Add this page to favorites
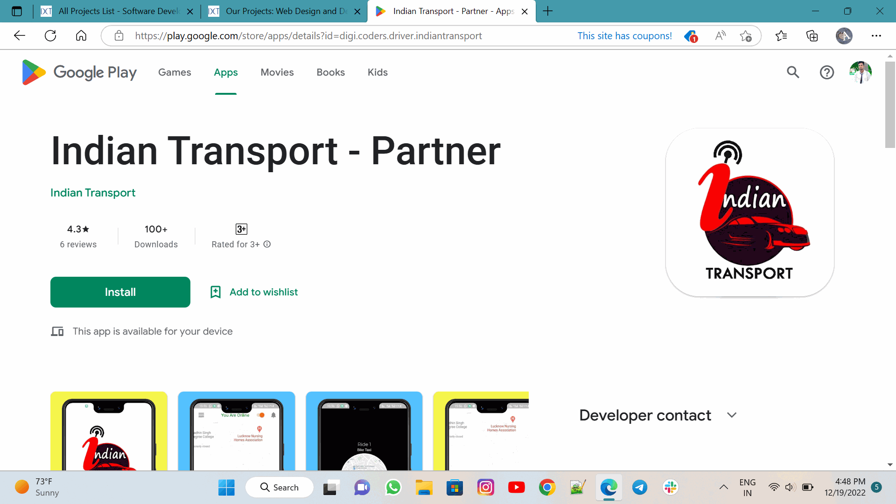 746,36
